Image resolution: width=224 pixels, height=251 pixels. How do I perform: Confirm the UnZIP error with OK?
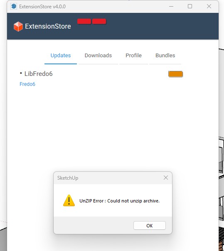(x=150, y=226)
